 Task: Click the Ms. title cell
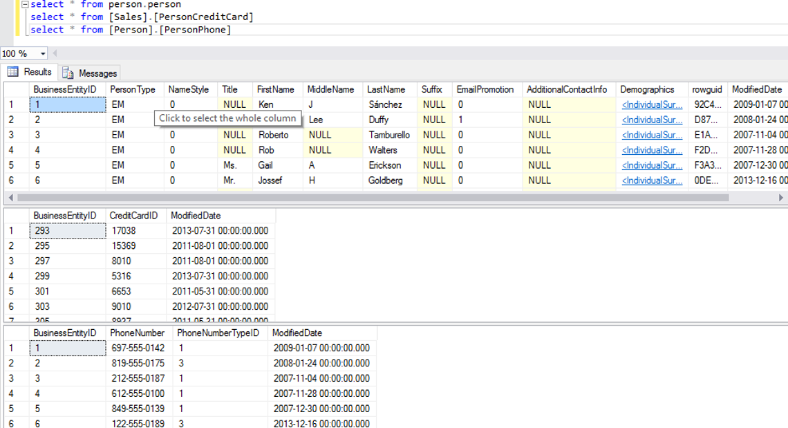click(235, 165)
